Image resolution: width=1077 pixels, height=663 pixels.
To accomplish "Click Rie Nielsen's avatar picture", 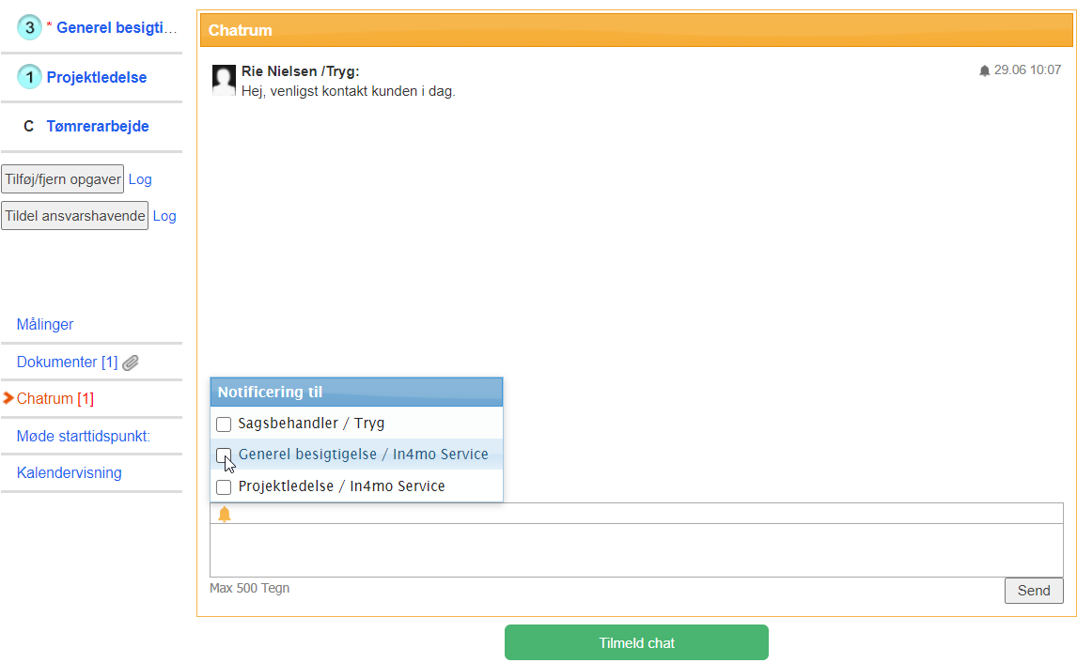I will [x=224, y=80].
